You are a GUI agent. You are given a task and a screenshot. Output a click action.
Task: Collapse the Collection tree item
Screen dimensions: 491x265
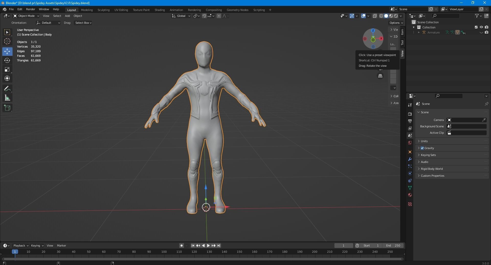point(414,27)
